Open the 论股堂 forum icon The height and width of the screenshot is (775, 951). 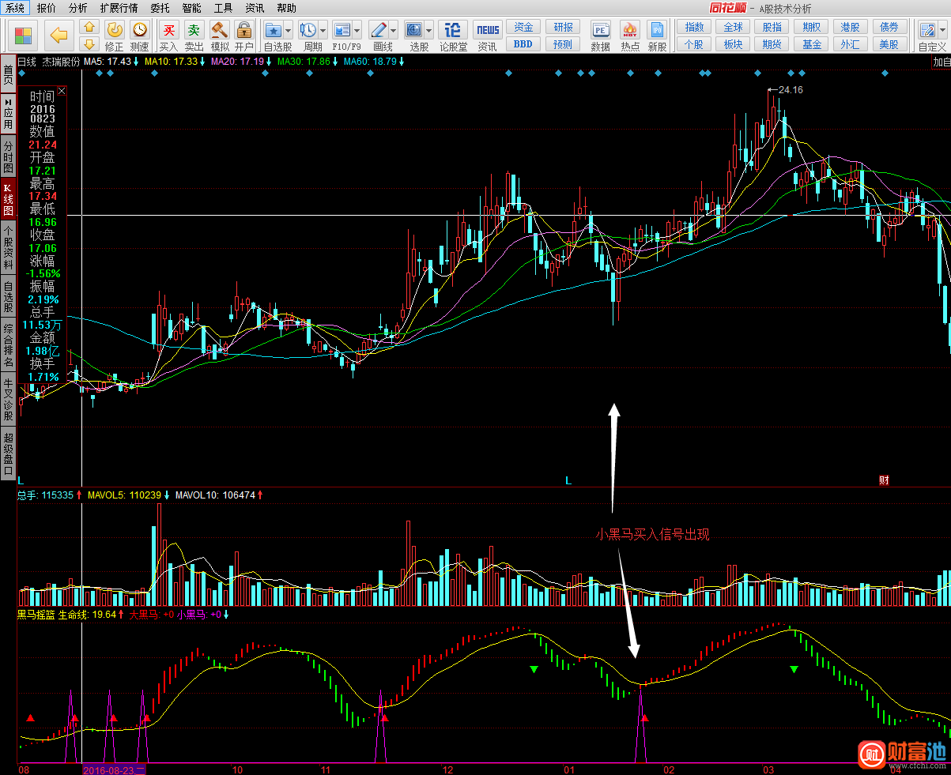(453, 30)
